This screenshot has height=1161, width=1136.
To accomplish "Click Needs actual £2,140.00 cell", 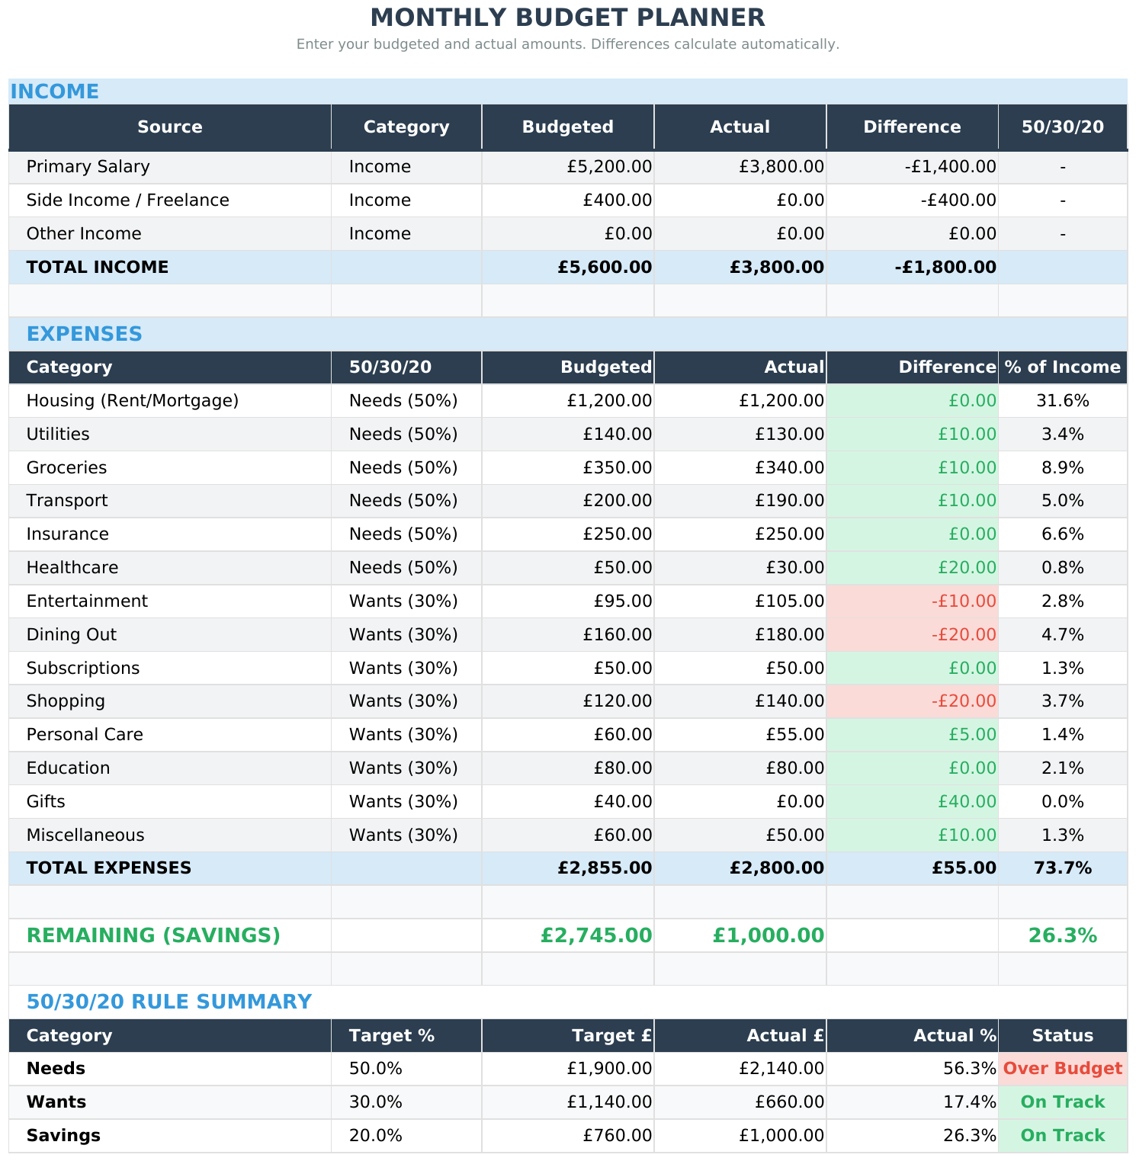I will click(x=740, y=1069).
